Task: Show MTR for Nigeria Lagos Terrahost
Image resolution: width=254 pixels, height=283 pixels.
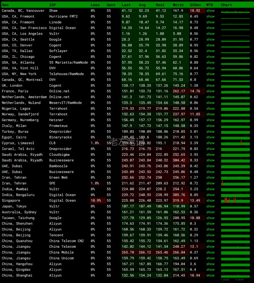Action: 210,108
